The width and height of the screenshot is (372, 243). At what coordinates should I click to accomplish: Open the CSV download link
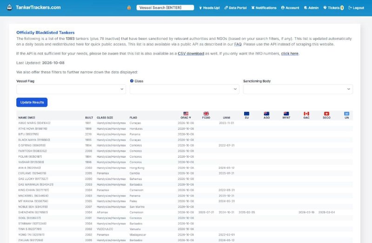(x=191, y=53)
